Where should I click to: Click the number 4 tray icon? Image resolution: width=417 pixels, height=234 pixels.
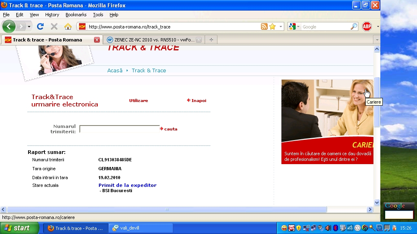pyautogui.click(x=350, y=228)
